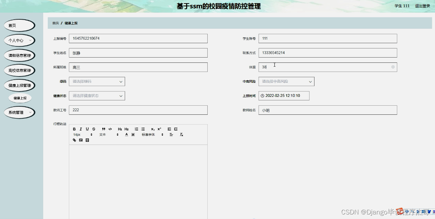
Task: Open the 绿码 selection dropdown
Action: 97,81
